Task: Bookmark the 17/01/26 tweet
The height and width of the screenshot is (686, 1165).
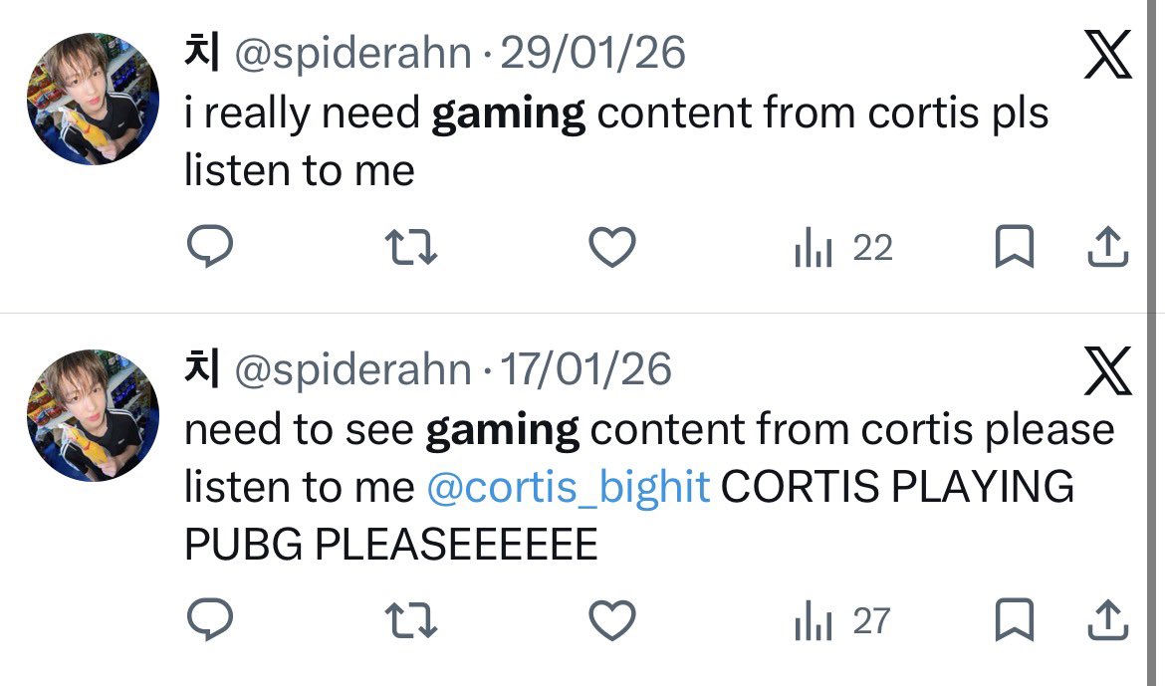Action: pyautogui.click(x=1015, y=619)
